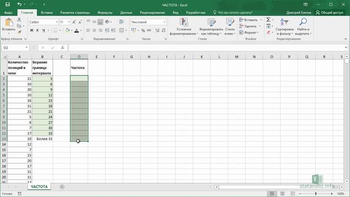Switch to the Вставка tab

point(46,13)
